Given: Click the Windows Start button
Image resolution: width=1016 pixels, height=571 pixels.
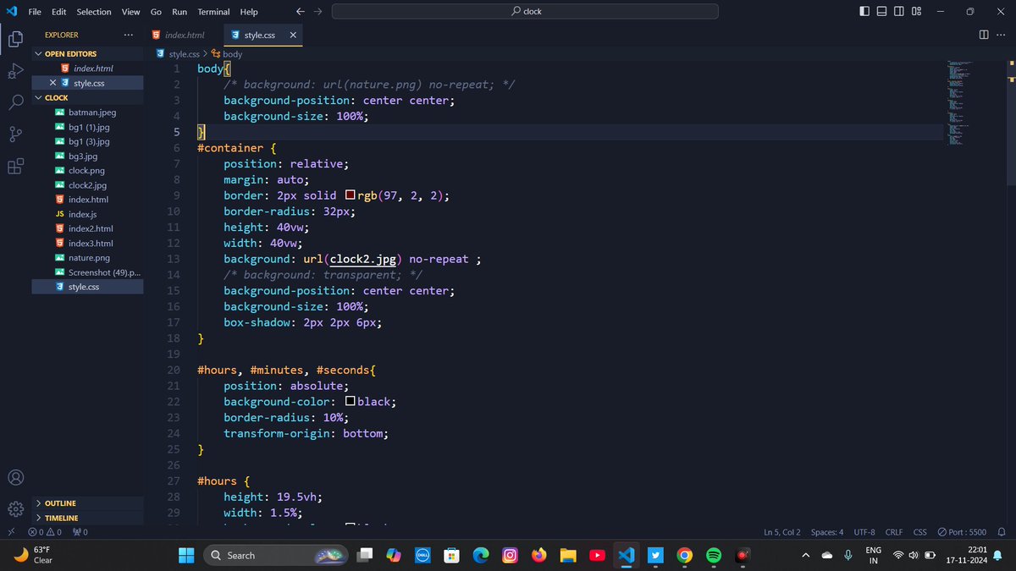Looking at the screenshot, I should click(186, 555).
